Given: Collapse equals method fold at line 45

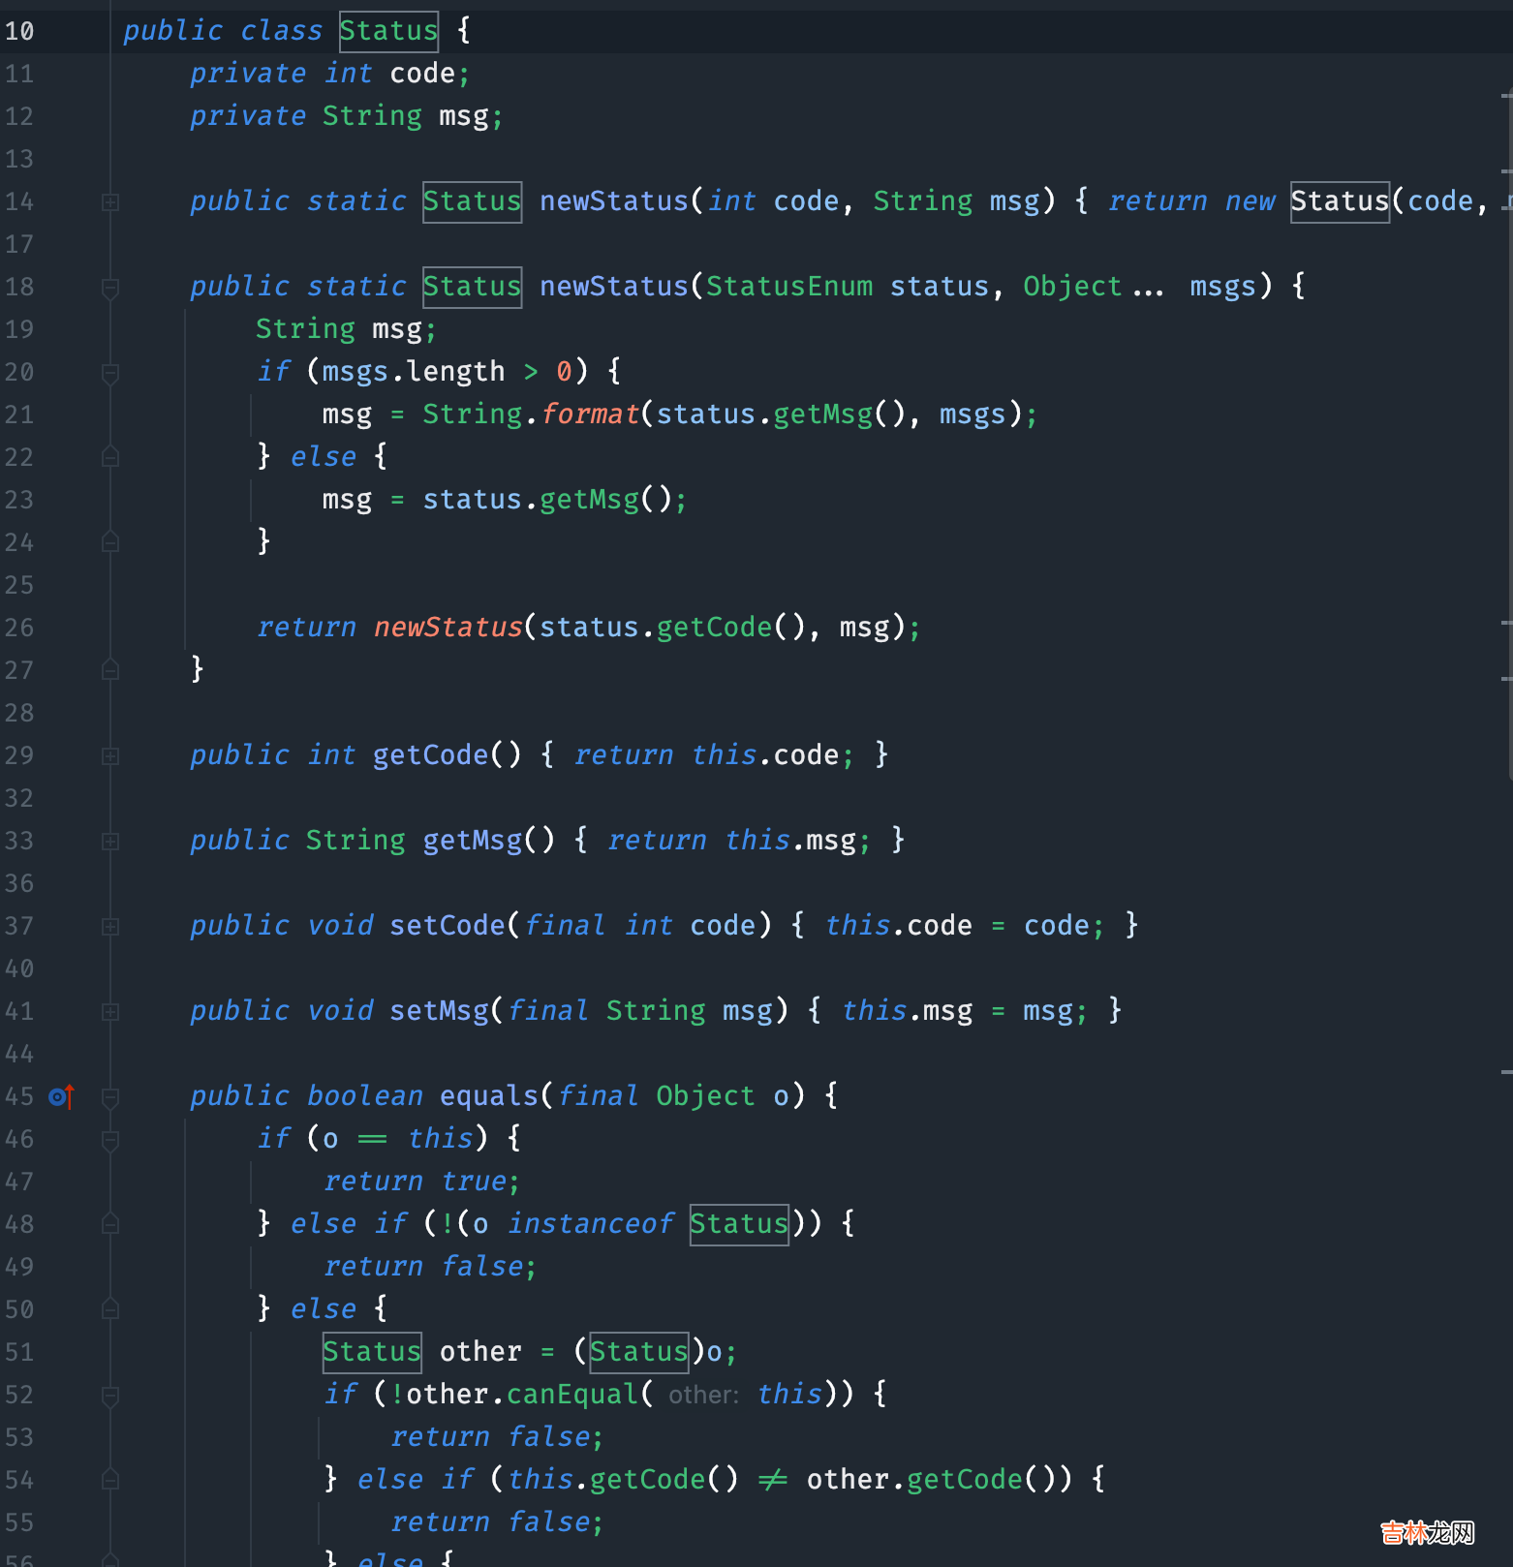Looking at the screenshot, I should coord(110,1096).
